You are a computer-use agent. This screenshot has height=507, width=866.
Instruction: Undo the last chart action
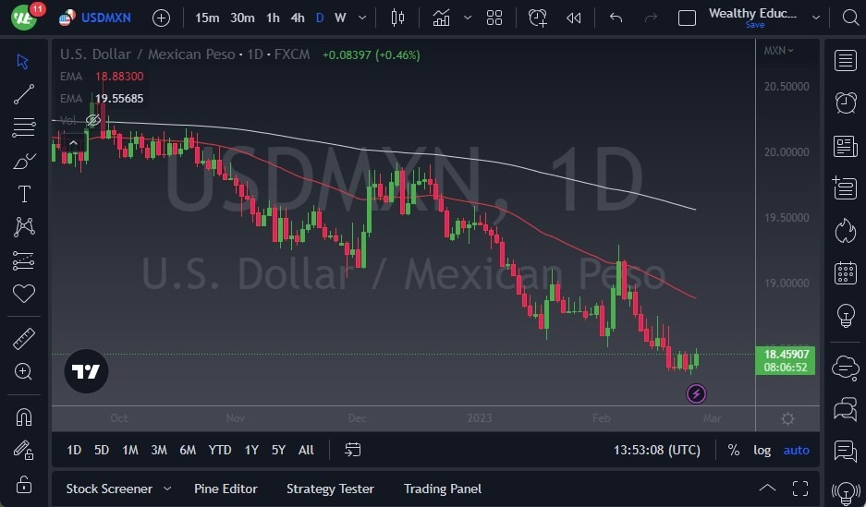pyautogui.click(x=616, y=18)
